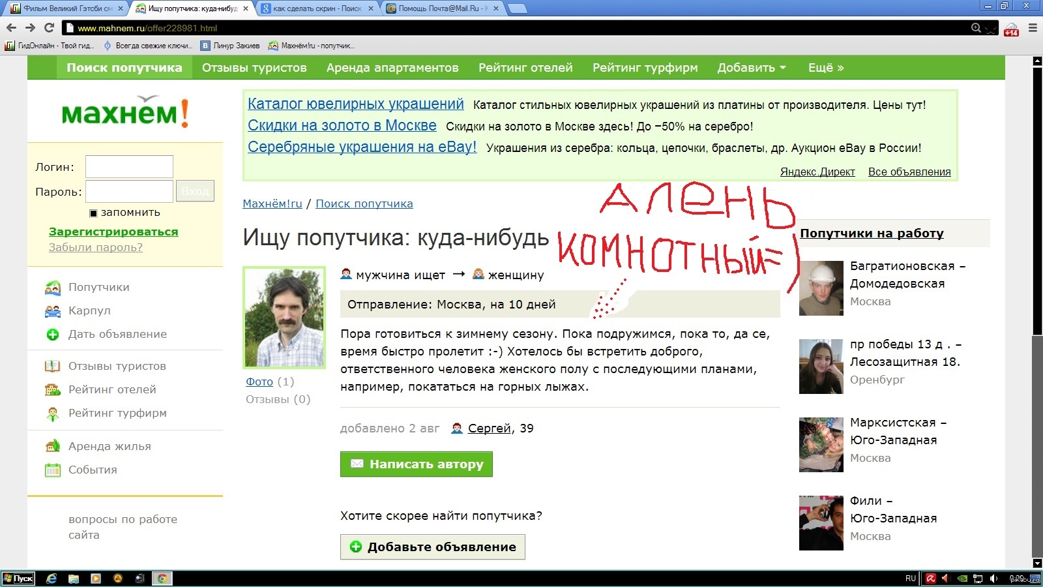The width and height of the screenshot is (1043, 587).
Task: Click the page scrollbar down arrow
Action: click(1037, 563)
